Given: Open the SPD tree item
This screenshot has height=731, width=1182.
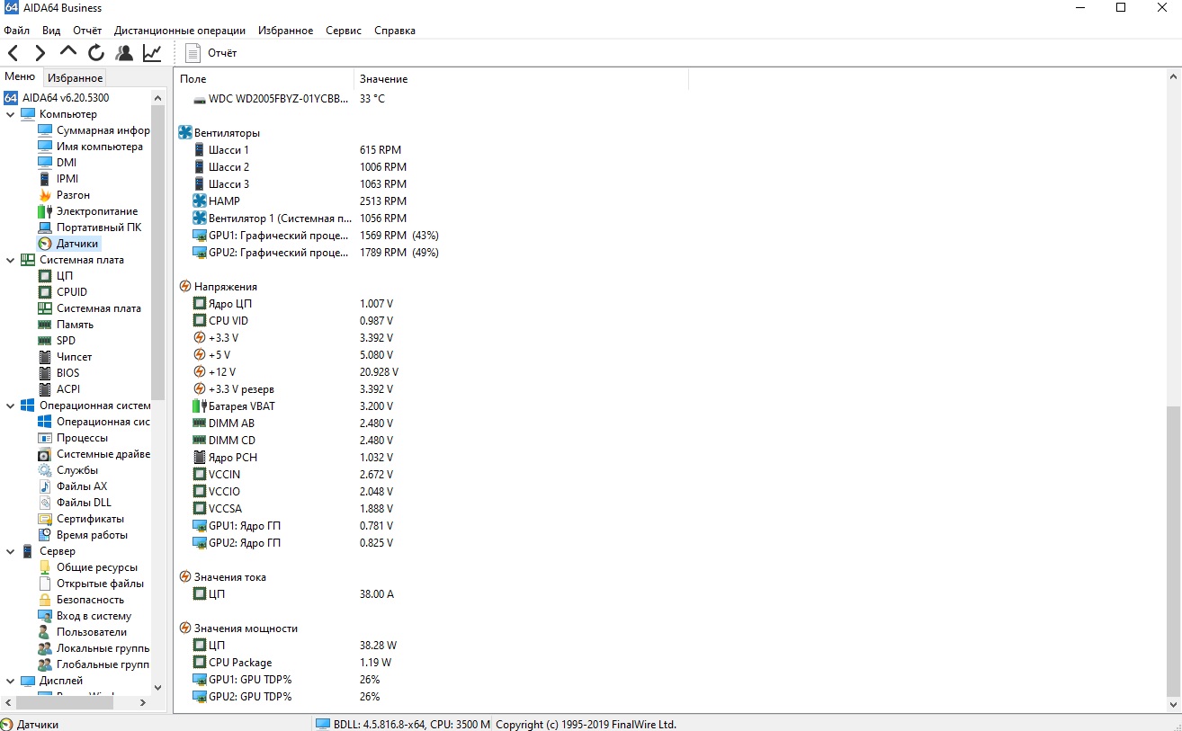Looking at the screenshot, I should [66, 341].
